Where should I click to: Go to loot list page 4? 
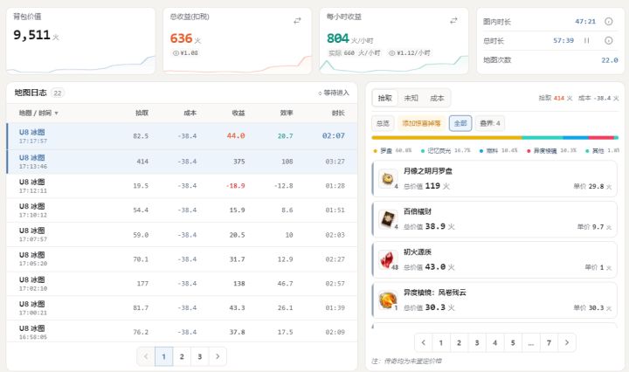coord(495,342)
